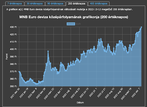Screen dimensions: 147x107
Task: Click the first data point at 370 Ft
Action: 19,72
